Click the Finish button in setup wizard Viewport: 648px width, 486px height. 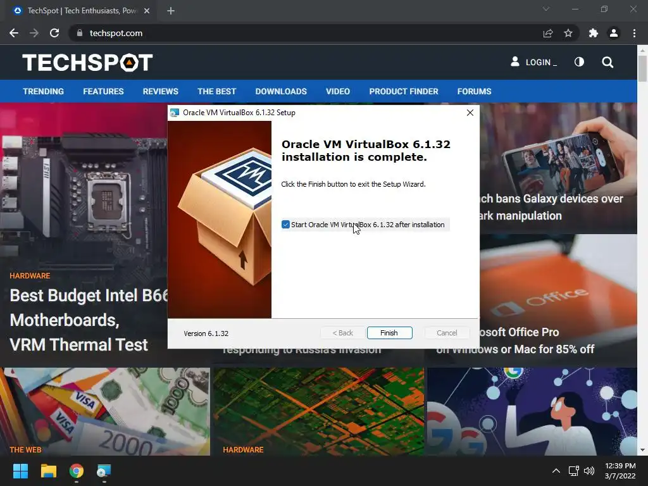click(x=389, y=333)
